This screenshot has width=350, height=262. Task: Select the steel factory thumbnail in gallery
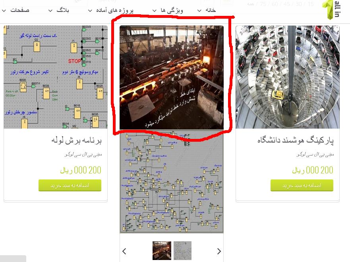click(x=162, y=250)
